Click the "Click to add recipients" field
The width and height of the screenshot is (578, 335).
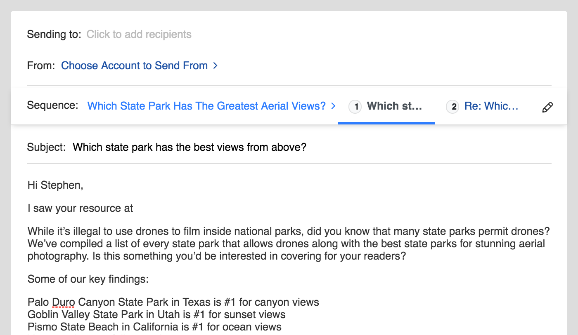[139, 34]
